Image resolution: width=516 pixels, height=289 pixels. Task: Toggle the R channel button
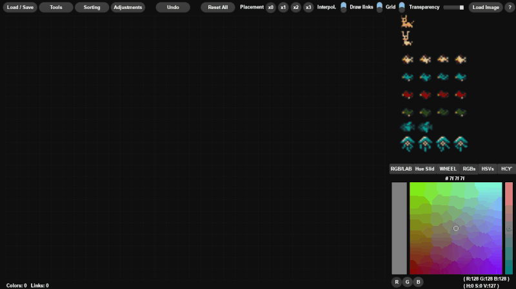pyautogui.click(x=397, y=282)
